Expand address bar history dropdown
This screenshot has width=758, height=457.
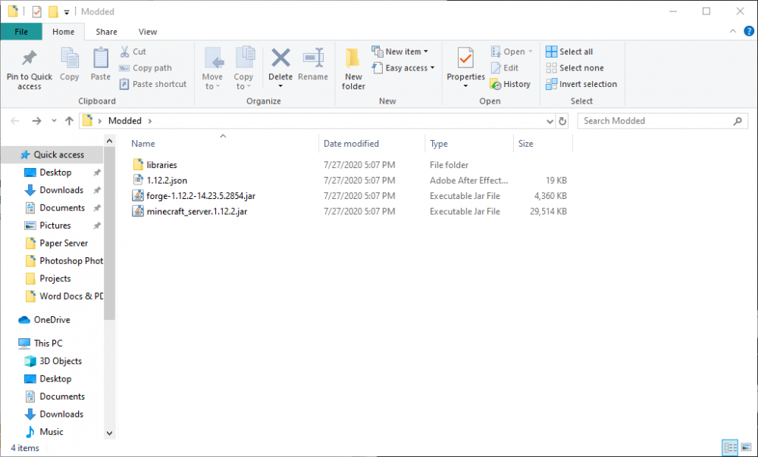click(x=550, y=121)
